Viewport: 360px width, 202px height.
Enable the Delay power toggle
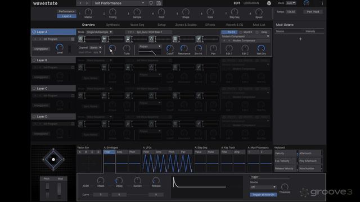(x=257, y=33)
